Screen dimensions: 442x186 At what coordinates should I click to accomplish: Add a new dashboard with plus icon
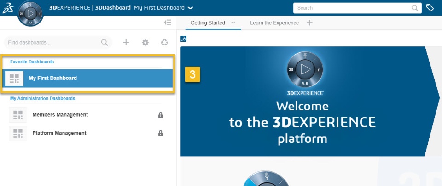click(x=126, y=42)
